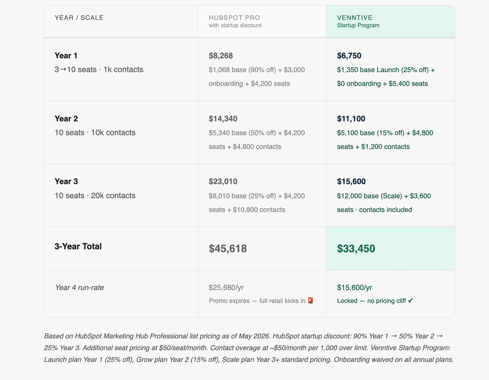Click the red siren emoji icon
The height and width of the screenshot is (380, 489).
(311, 301)
